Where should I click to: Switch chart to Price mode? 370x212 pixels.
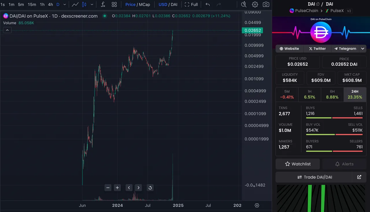click(130, 4)
